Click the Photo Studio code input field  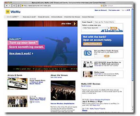click(99, 56)
